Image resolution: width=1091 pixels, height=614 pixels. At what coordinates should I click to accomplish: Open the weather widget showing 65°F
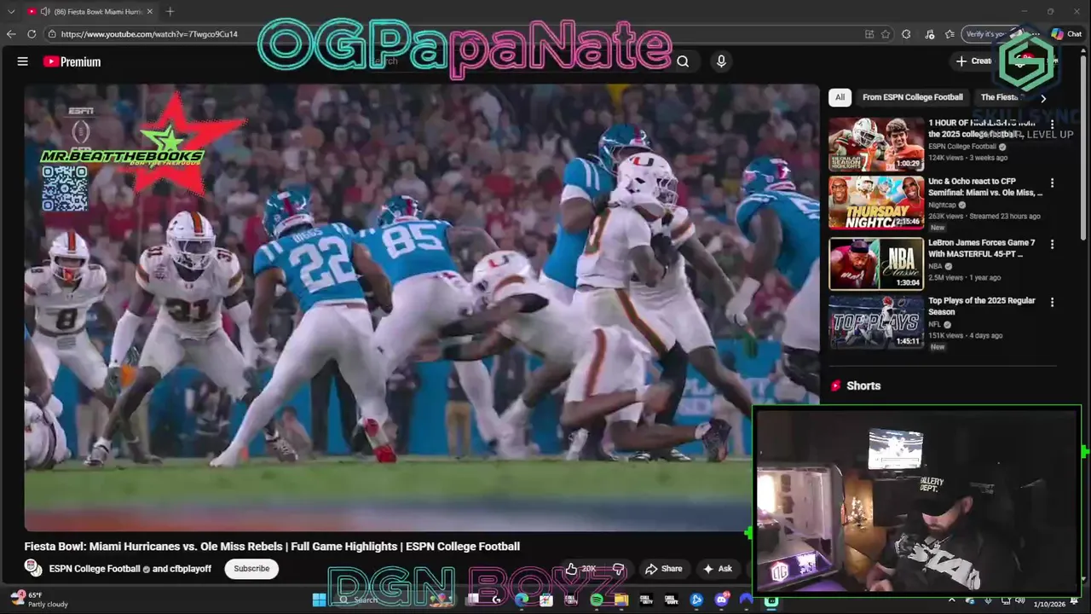[38, 600]
